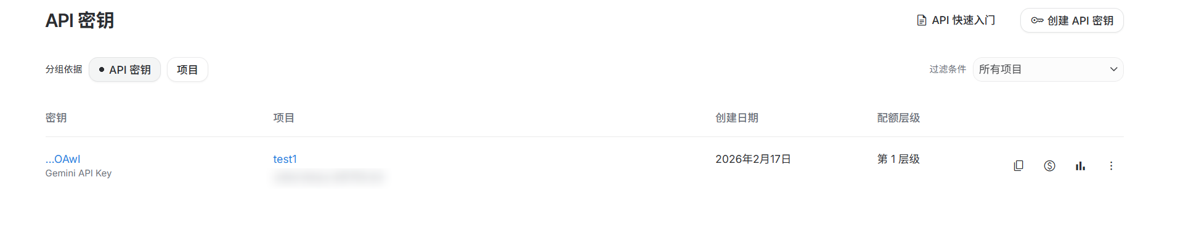
Task: Group by 项目 toggle
Action: 187,69
